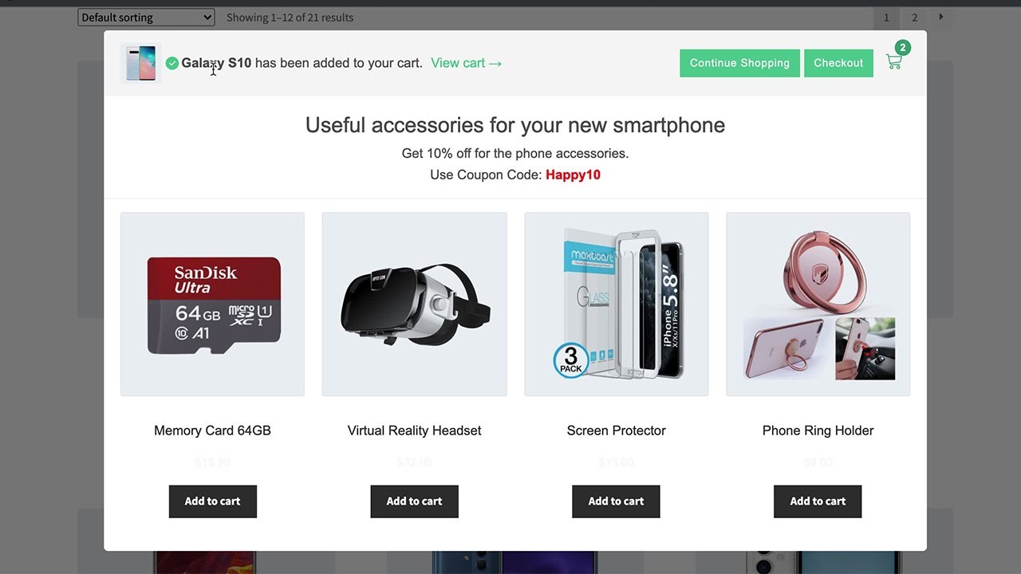This screenshot has height=574, width=1021.
Task: Add Virtual Reality Headset to cart
Action: (414, 501)
